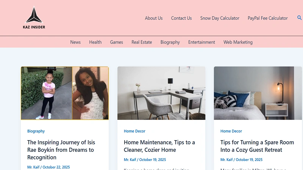Open the guest bedroom thumbnail image
Viewport: 303px width, 170px height.
pos(258,93)
